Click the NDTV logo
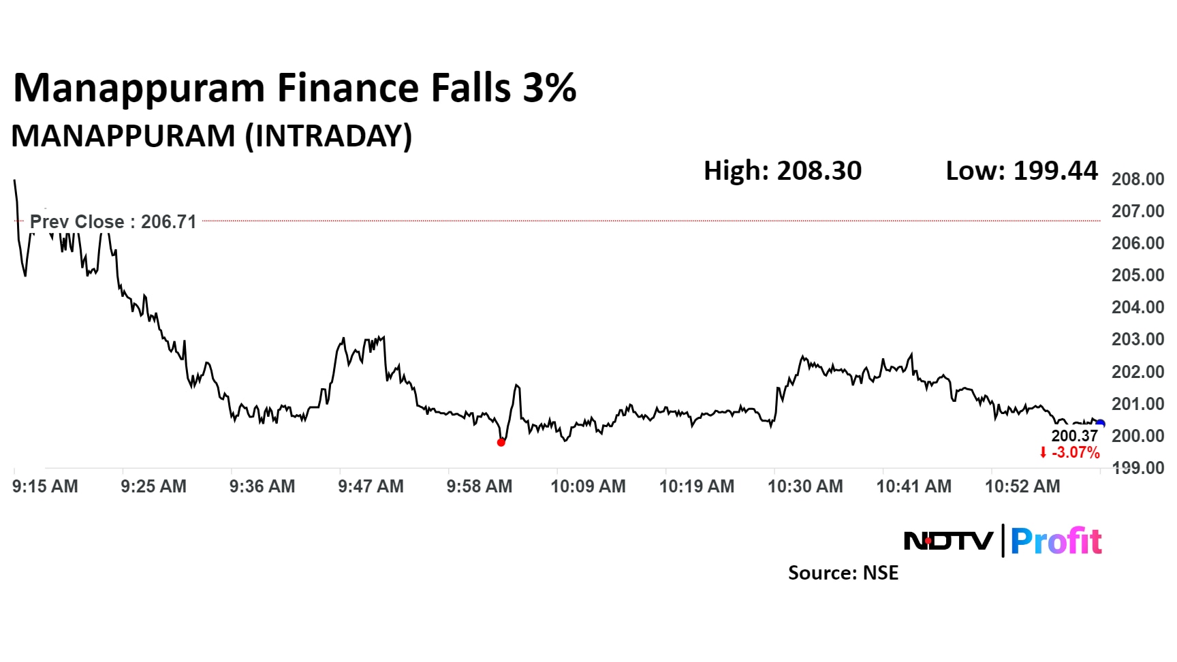The width and height of the screenshot is (1177, 662). click(947, 541)
